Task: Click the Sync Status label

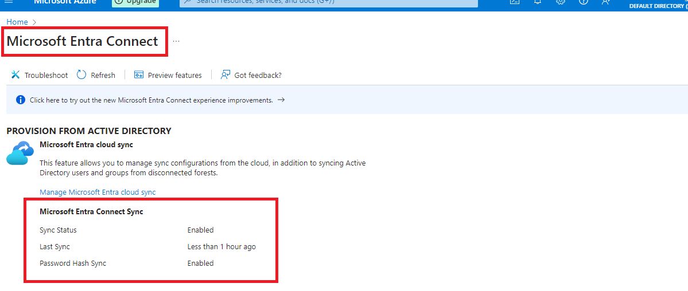Action: (58, 230)
